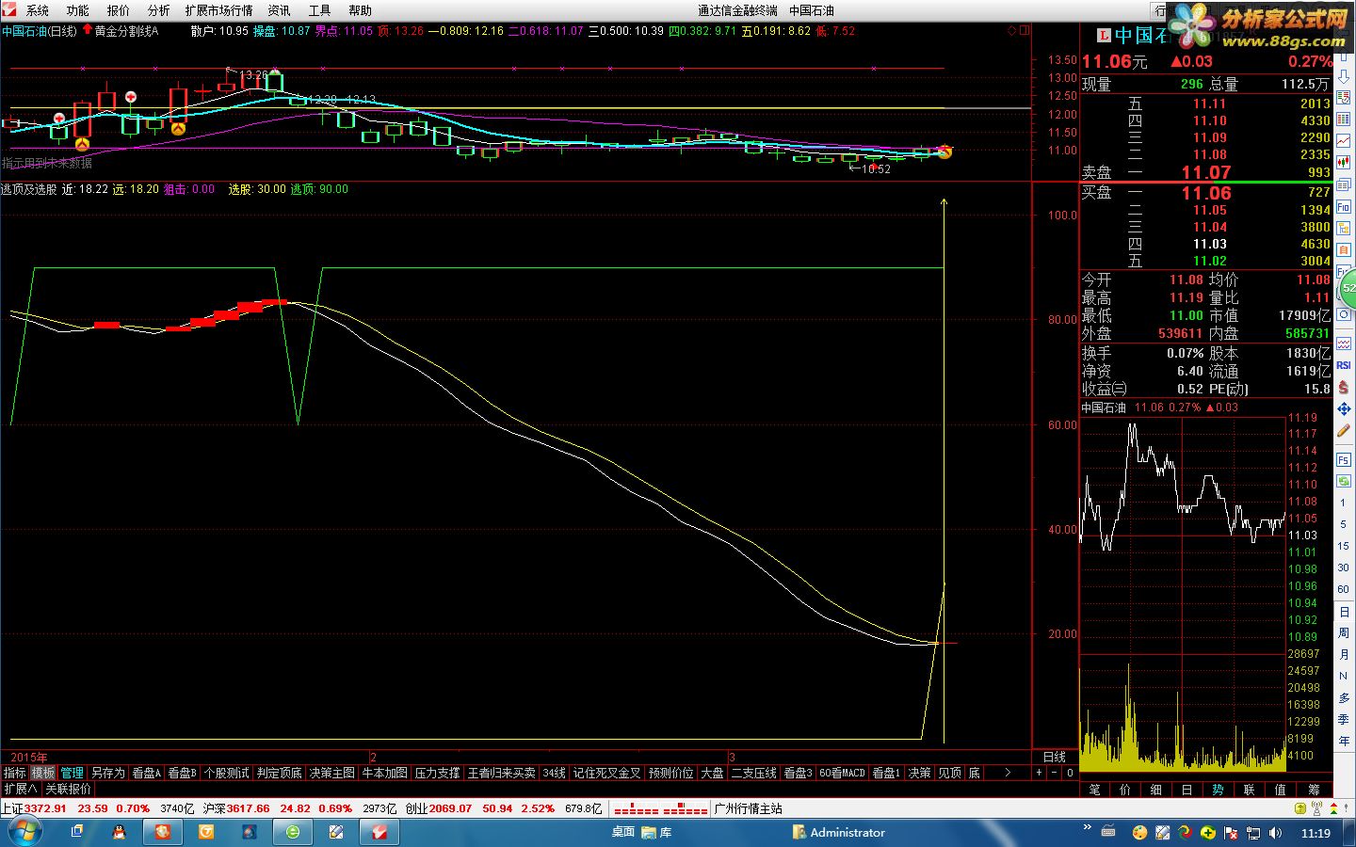Click the candlestick chart icon in right sidebar
Screen dimensions: 1356x847
pyautogui.click(x=1344, y=162)
